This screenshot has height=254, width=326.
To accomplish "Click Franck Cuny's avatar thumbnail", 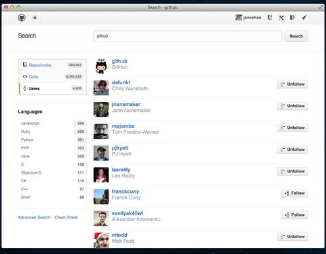I will 101,197.
